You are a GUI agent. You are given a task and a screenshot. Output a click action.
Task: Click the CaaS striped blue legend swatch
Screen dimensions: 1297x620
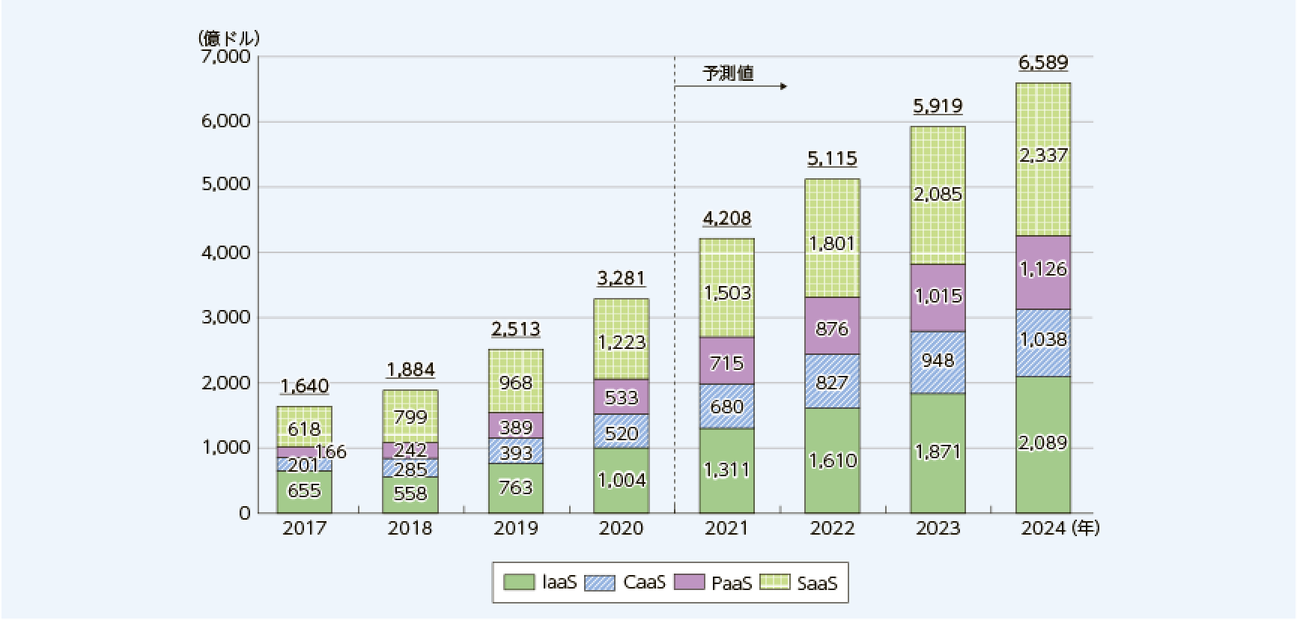coord(599,583)
